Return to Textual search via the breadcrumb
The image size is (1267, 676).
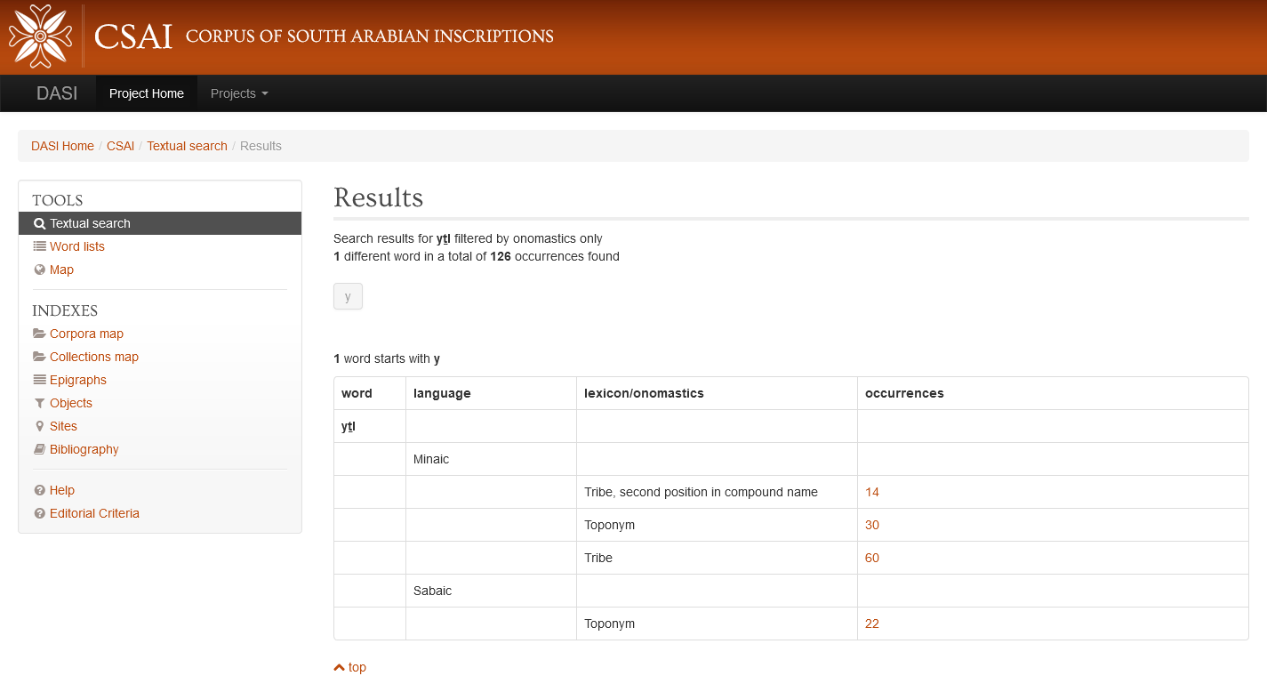click(x=187, y=145)
